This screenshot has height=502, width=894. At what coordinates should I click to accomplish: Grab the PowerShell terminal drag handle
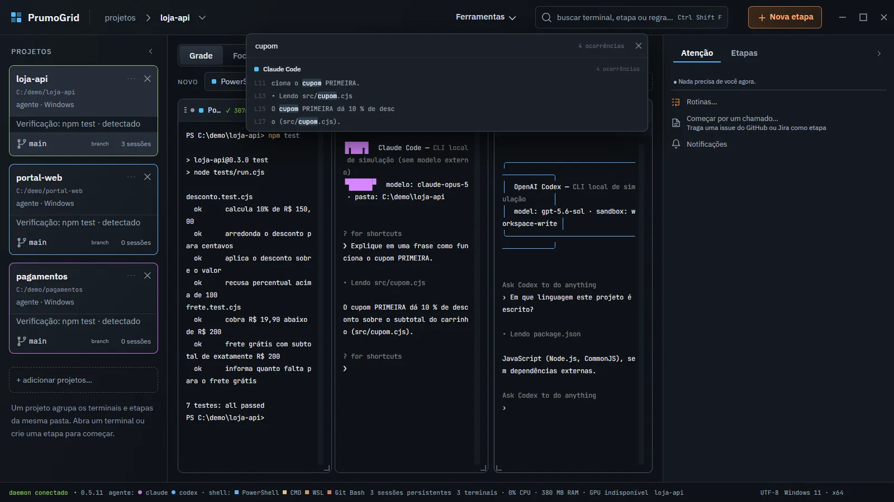pyautogui.click(x=186, y=110)
